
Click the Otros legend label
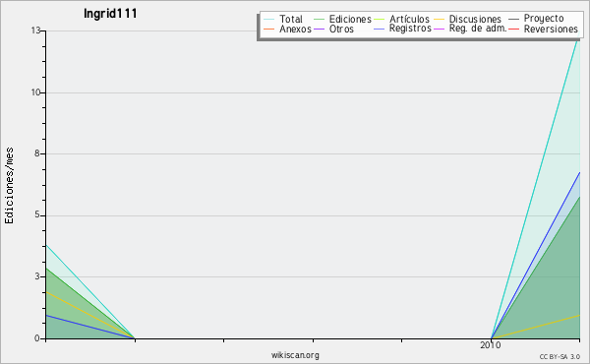[x=341, y=29]
